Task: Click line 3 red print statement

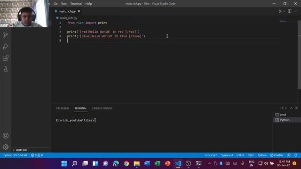Action: [103, 31]
